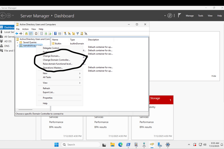Toggle the Show/Hide Console Tree toolbar icon
The image size is (224, 149).
click(x=30, y=34)
